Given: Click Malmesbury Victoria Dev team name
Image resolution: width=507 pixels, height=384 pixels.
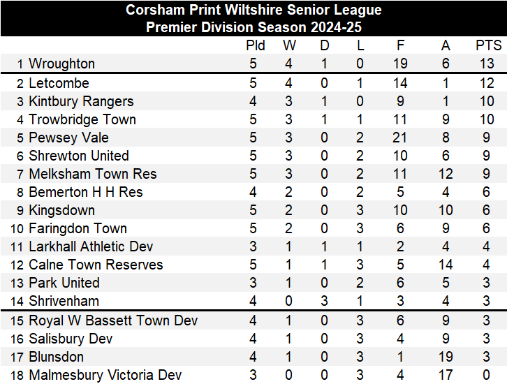Looking at the screenshot, I should [105, 375].
